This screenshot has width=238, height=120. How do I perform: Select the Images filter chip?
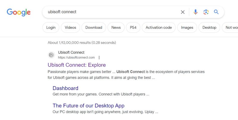[187, 27]
